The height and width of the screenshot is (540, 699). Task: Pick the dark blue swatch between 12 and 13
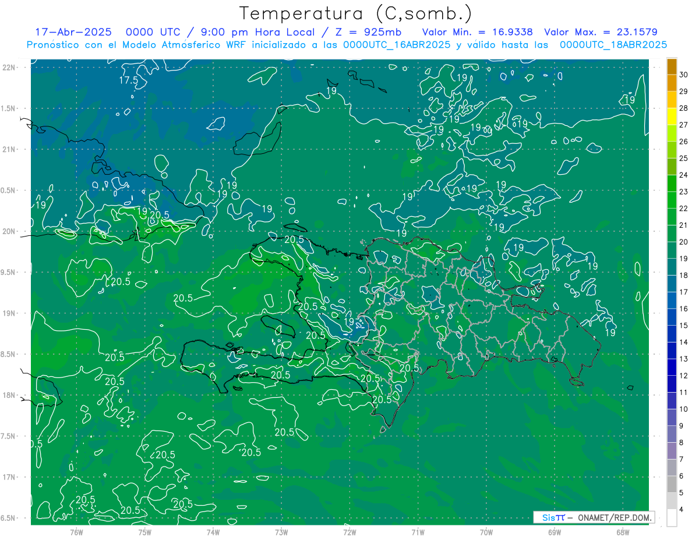click(x=672, y=368)
